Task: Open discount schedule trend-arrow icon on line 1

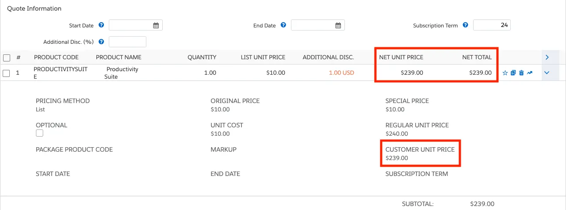Action: click(x=529, y=73)
